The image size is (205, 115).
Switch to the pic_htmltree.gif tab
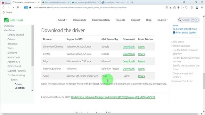tap(85, 2)
